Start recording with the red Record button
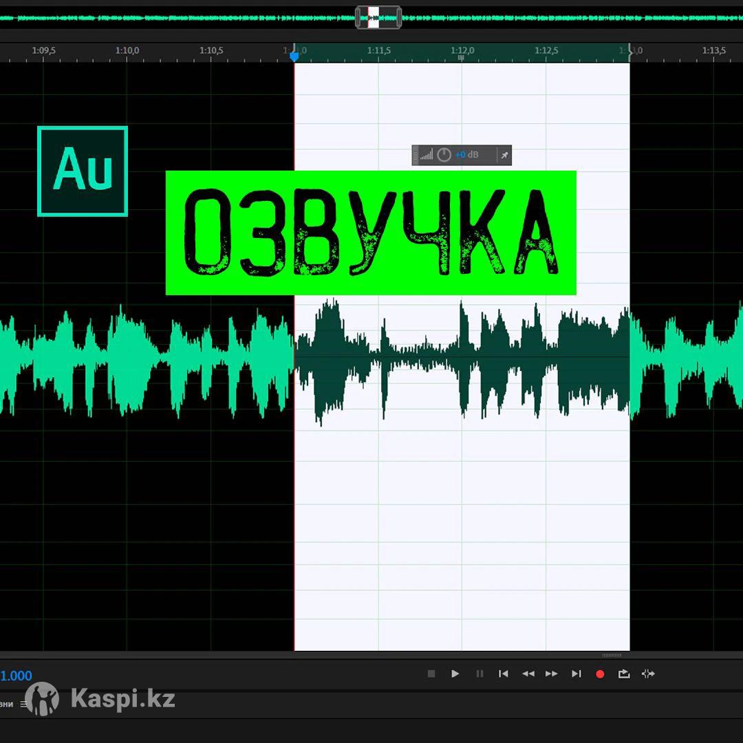The image size is (743, 743). coord(600,674)
